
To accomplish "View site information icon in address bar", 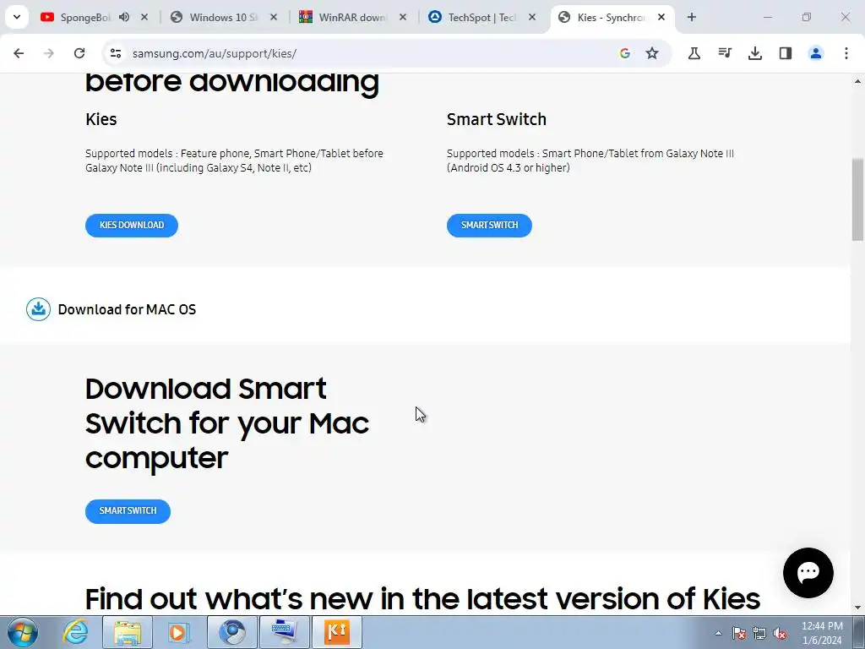I will 115,53.
